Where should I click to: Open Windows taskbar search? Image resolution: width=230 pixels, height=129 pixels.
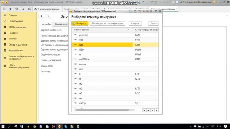coord(9,126)
